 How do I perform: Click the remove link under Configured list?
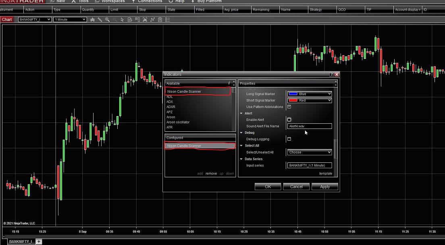point(211,174)
